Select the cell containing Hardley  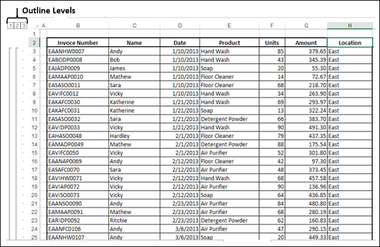(134, 136)
